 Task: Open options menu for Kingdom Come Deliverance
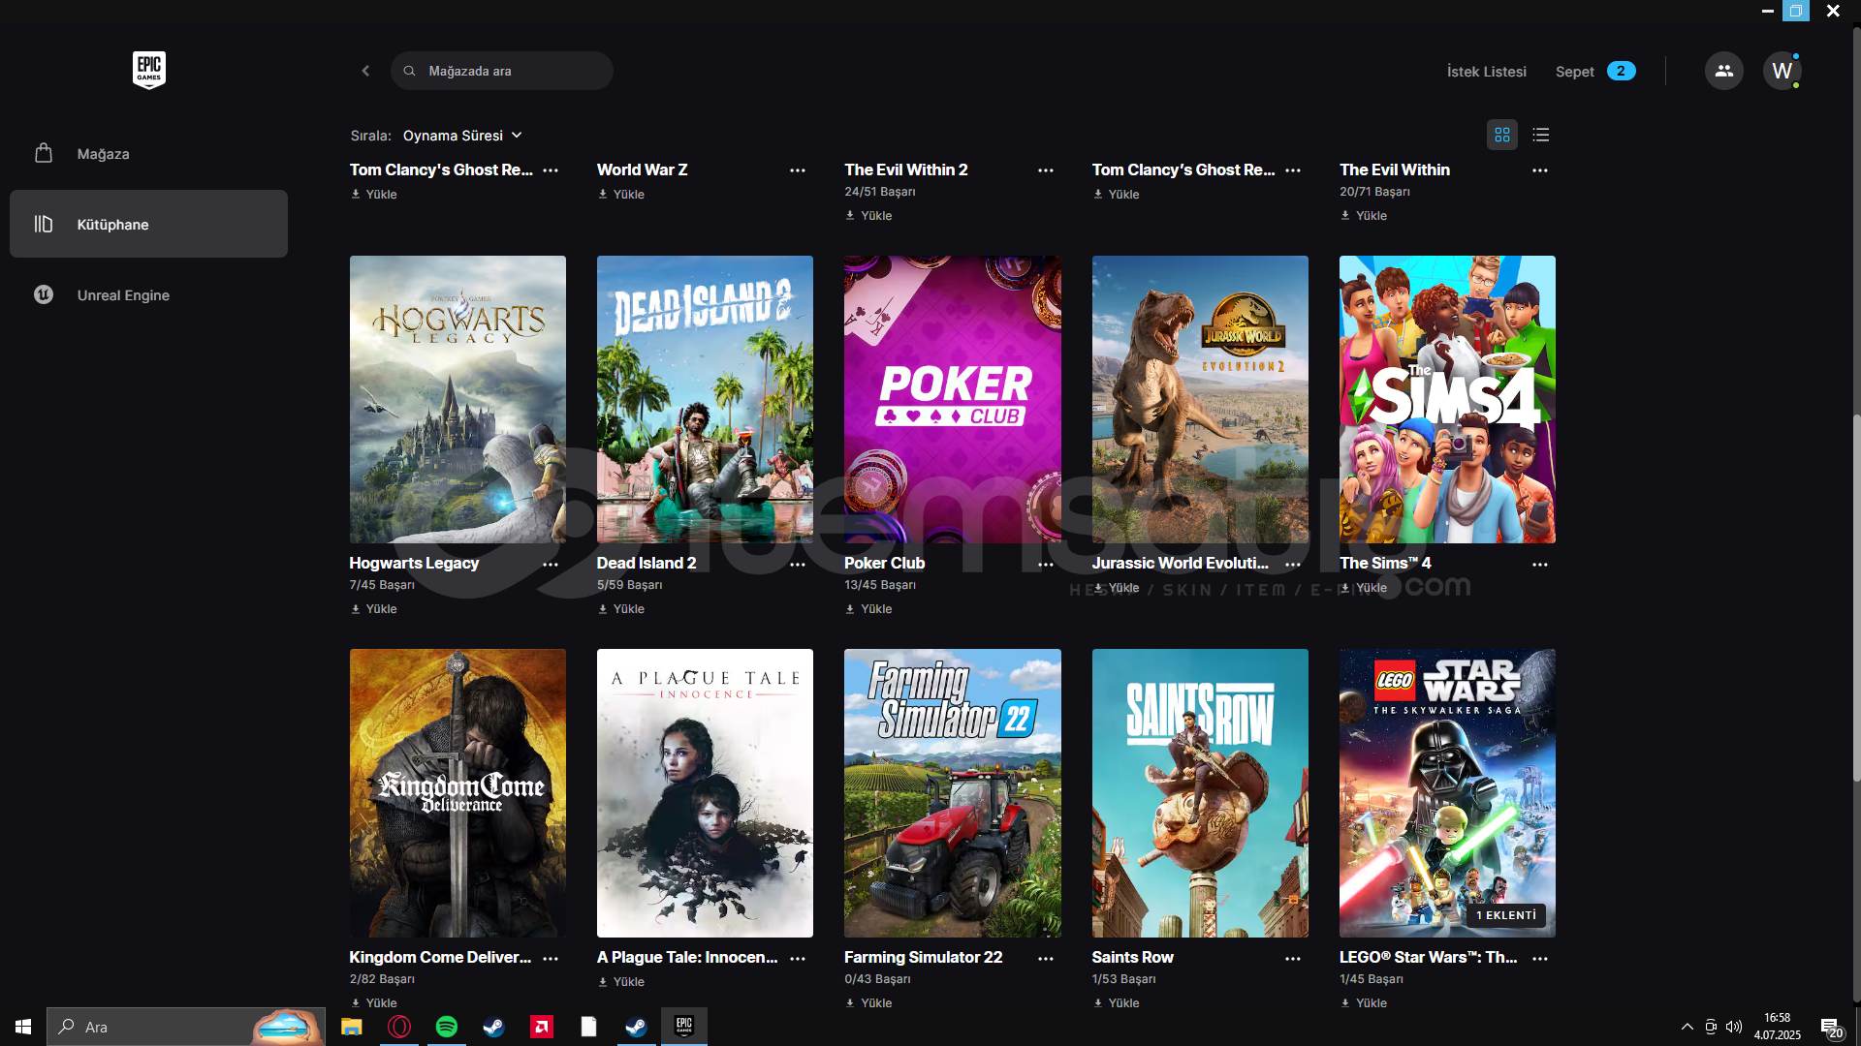click(551, 958)
